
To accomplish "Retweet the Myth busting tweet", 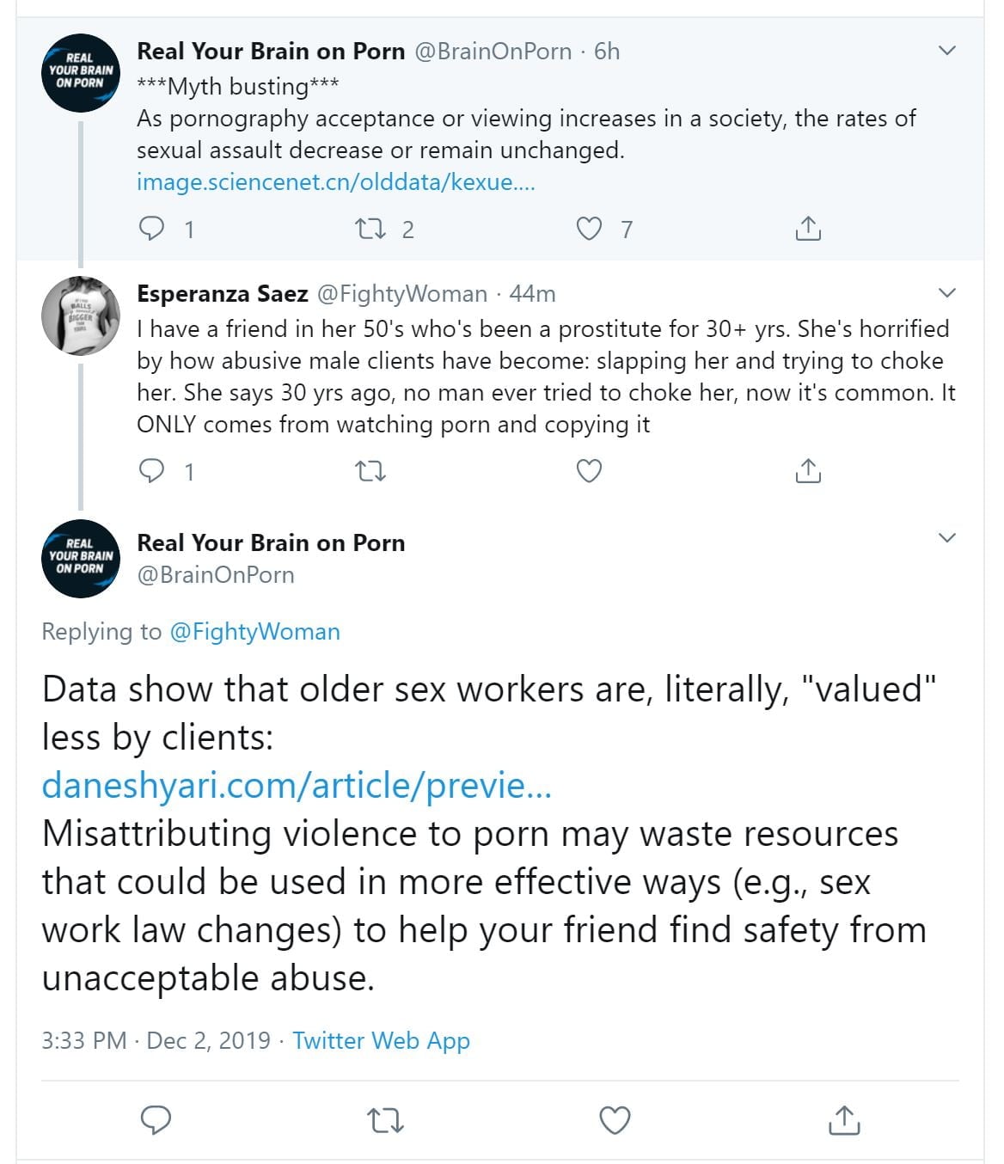I will [x=370, y=229].
